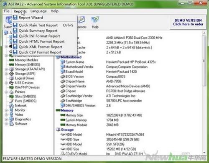Select Logical Drives tree node
Image resolution: width=209 pixels, height=163 pixels.
pyautogui.click(x=25, y=78)
